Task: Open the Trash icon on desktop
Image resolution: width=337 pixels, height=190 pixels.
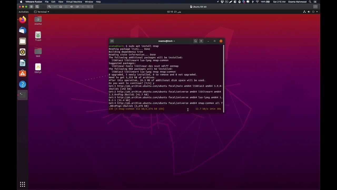Action: click(38, 36)
